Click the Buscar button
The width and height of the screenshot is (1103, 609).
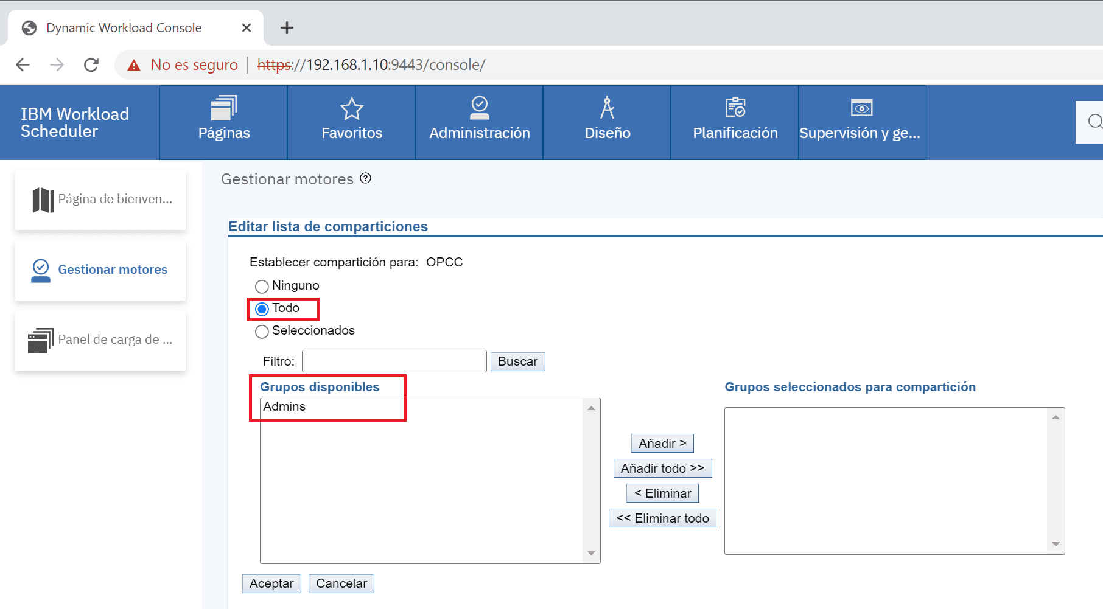[517, 361]
